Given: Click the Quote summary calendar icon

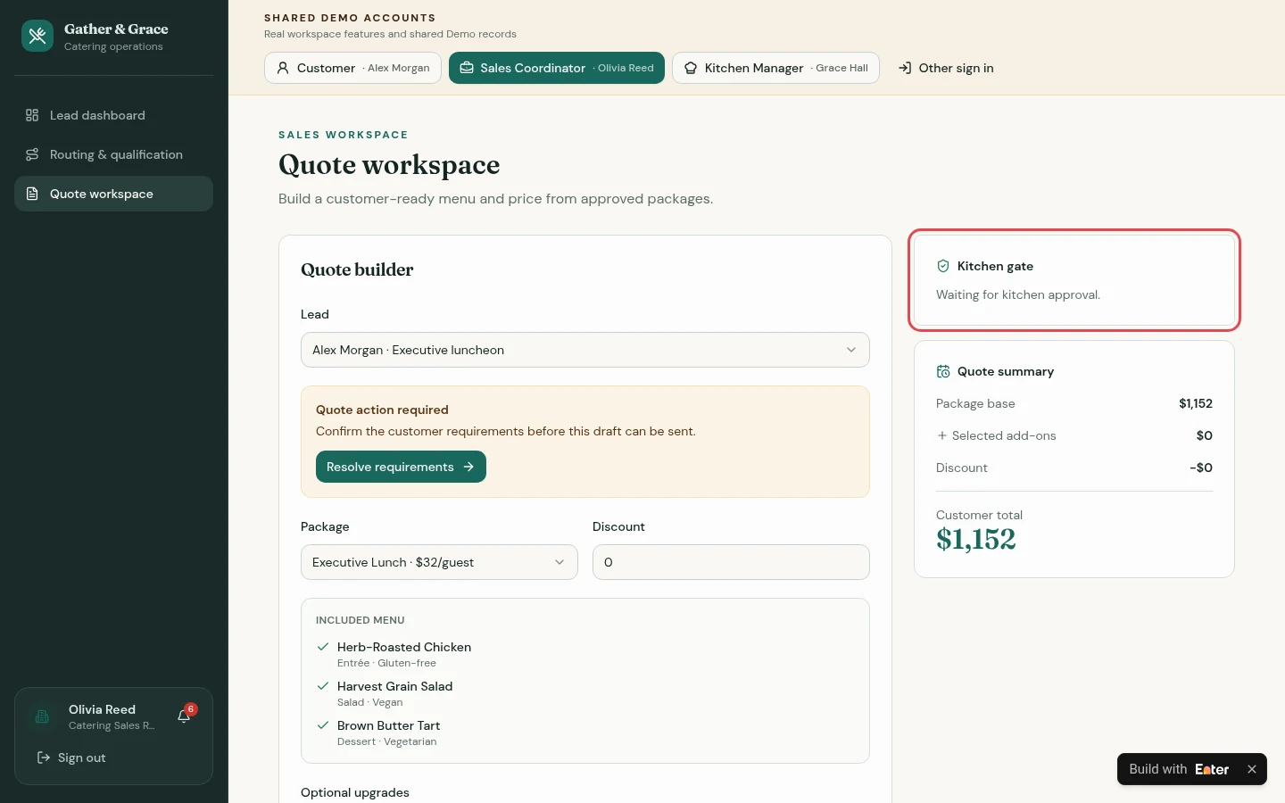Looking at the screenshot, I should (943, 371).
